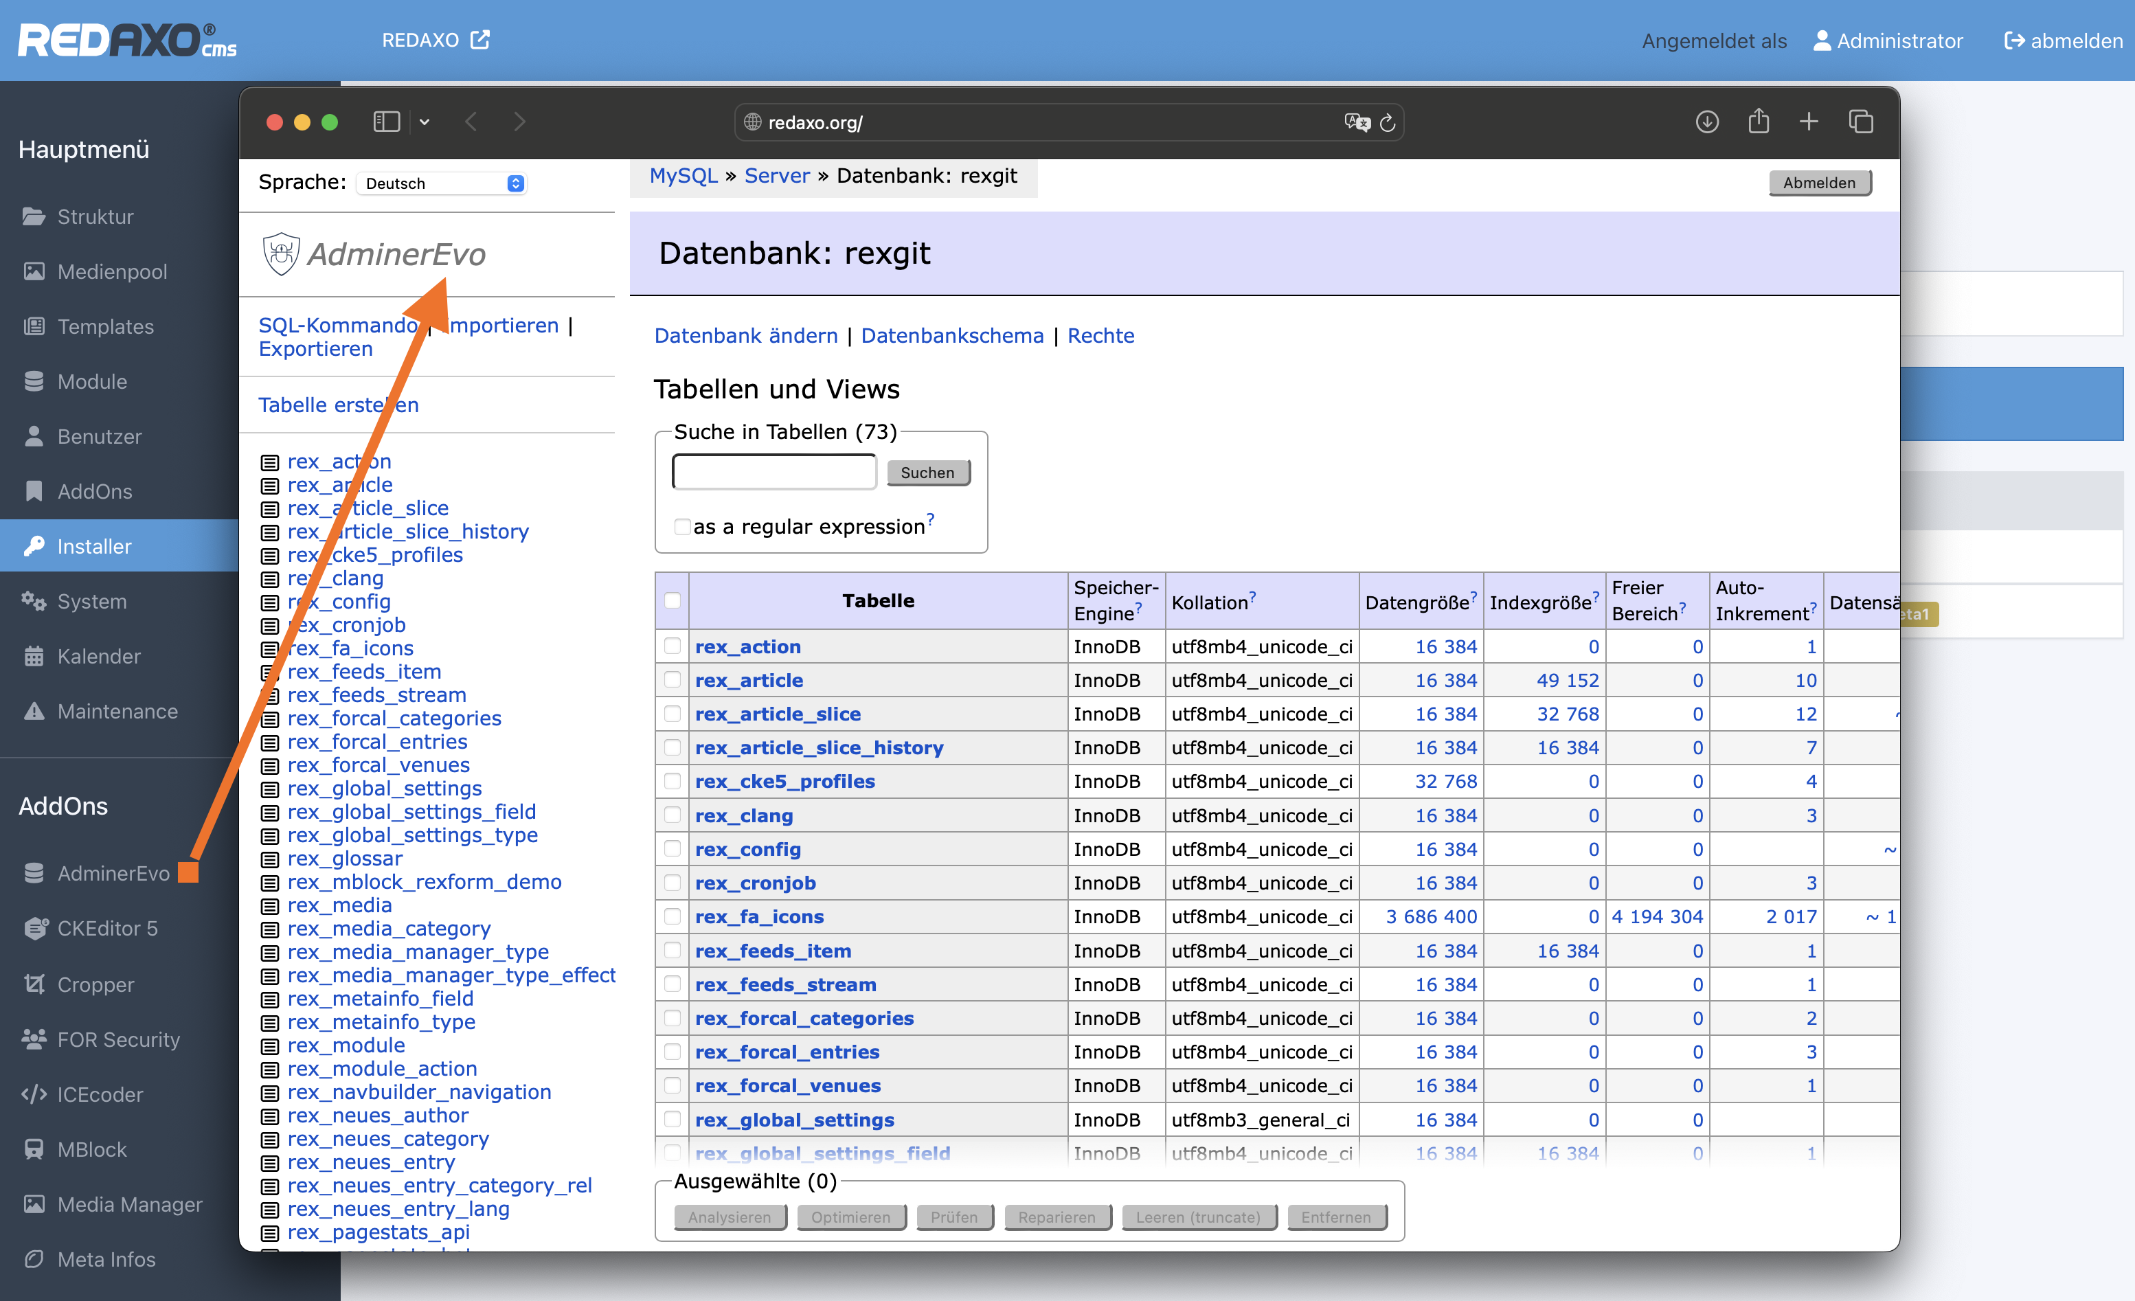Show tab overview icon

(1860, 122)
